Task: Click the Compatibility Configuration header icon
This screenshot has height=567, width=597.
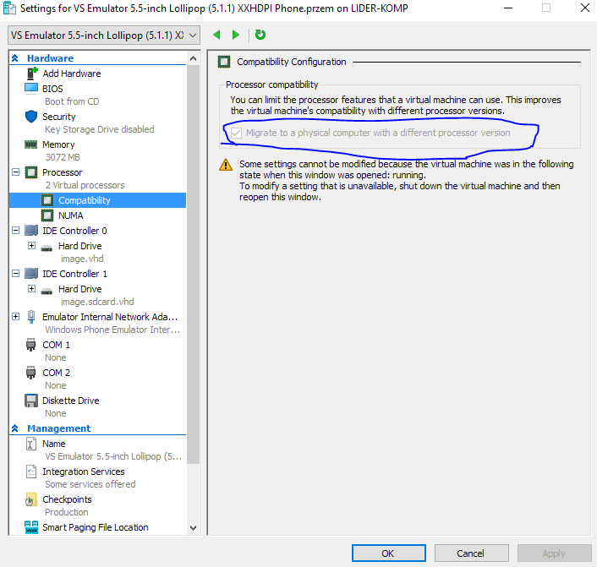Action: click(224, 62)
